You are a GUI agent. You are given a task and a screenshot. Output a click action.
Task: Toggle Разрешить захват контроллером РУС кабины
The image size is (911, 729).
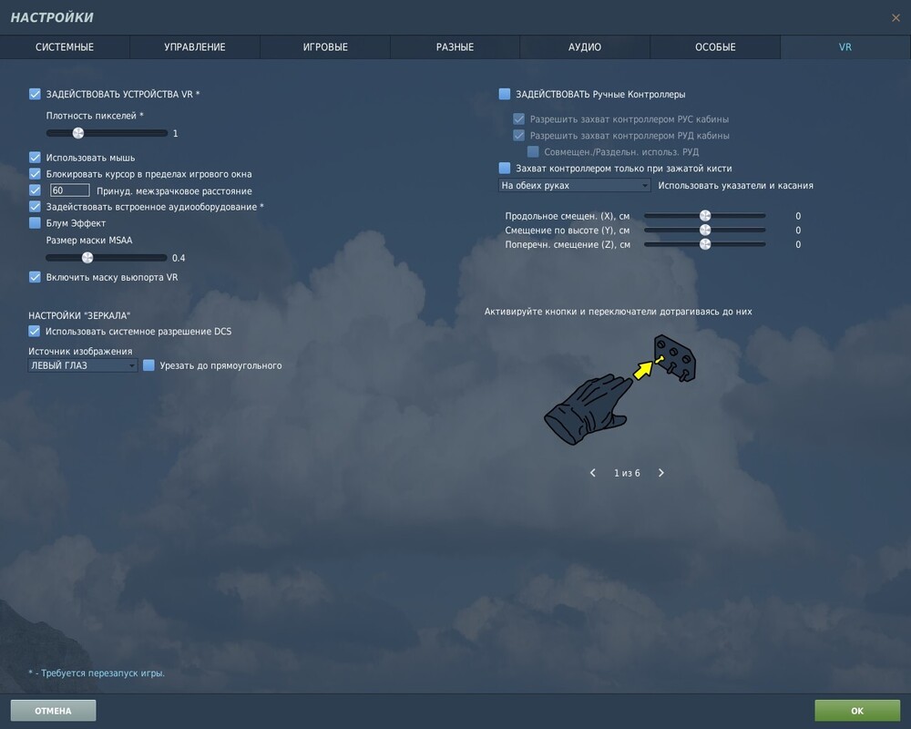click(x=519, y=119)
